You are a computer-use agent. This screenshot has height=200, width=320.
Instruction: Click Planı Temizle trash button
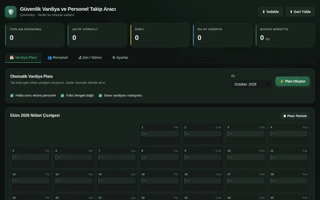295,116
